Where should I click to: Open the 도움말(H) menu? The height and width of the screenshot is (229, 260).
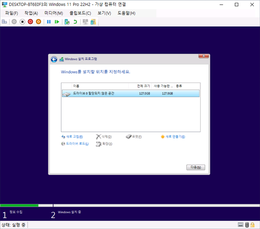click(126, 13)
